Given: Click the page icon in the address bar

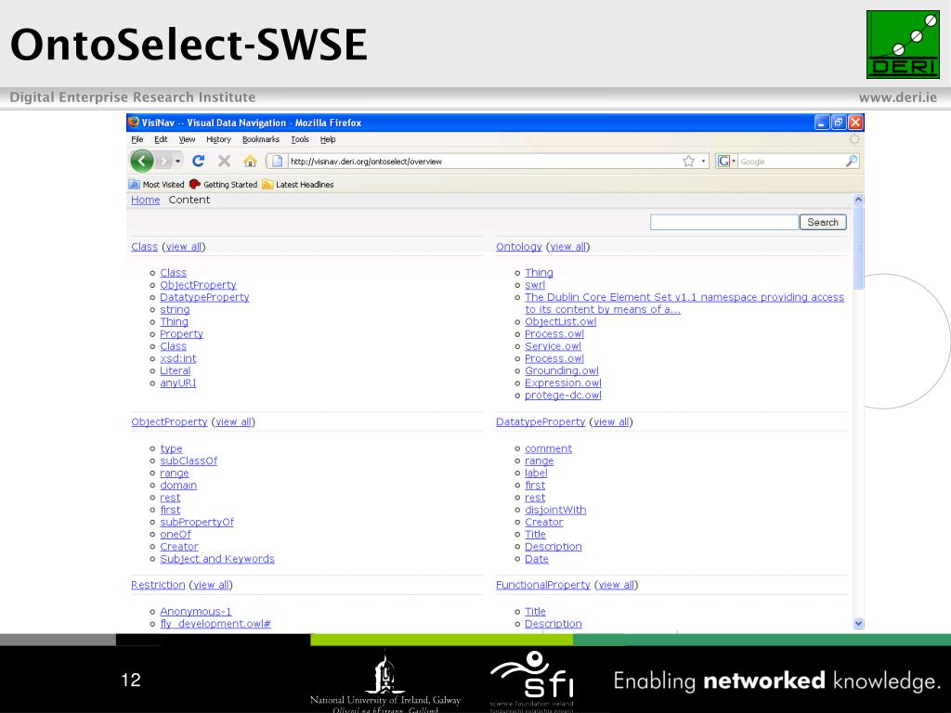Looking at the screenshot, I should 277,162.
